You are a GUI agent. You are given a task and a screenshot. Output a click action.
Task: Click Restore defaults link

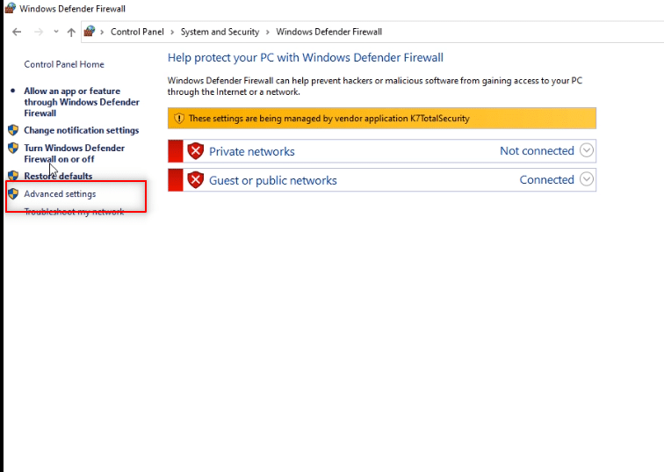pyautogui.click(x=58, y=176)
